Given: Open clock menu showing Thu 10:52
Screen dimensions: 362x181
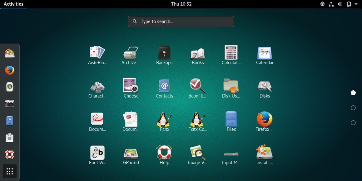Looking at the screenshot, I should tap(181, 4).
